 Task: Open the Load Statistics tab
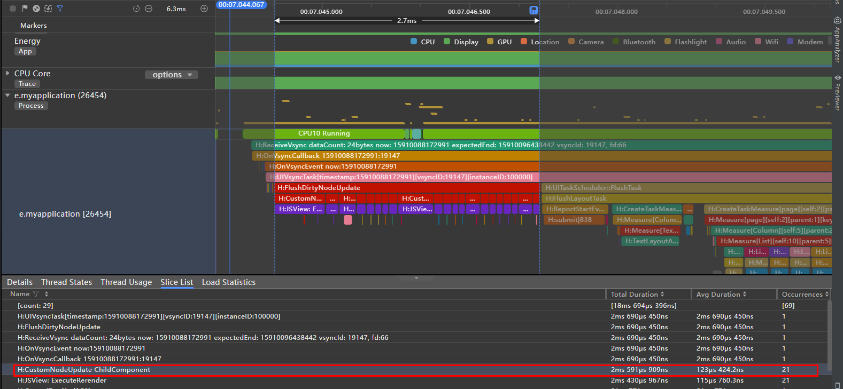click(x=229, y=282)
